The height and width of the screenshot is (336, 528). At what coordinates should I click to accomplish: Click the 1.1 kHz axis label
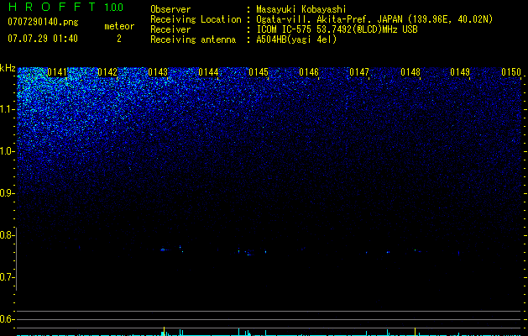(7, 109)
